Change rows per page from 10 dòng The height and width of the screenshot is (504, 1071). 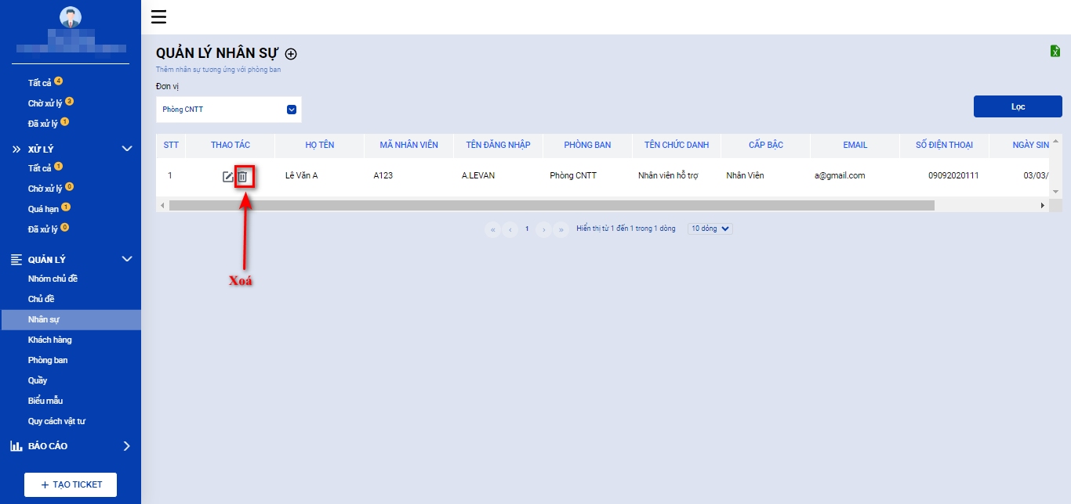click(x=710, y=229)
